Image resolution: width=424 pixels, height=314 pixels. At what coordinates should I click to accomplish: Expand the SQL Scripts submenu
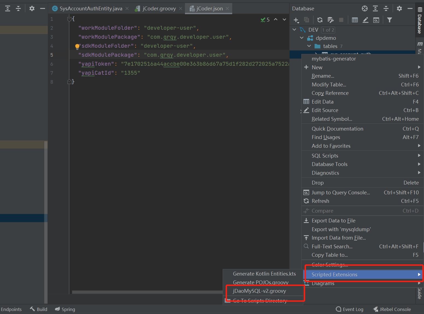[363, 156]
